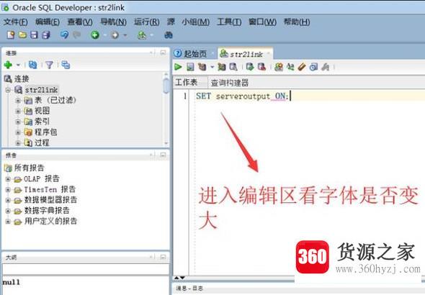The image size is (425, 295).
Task: Open dropdown arrow beside Forward icon
Action: 125,35
